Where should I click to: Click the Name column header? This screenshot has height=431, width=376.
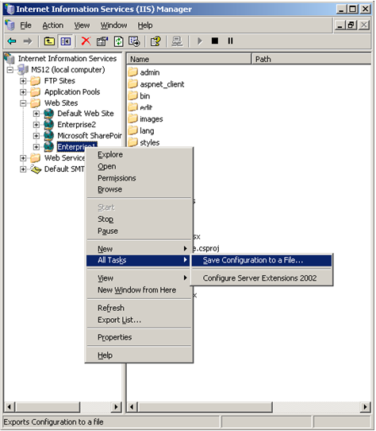pos(189,59)
